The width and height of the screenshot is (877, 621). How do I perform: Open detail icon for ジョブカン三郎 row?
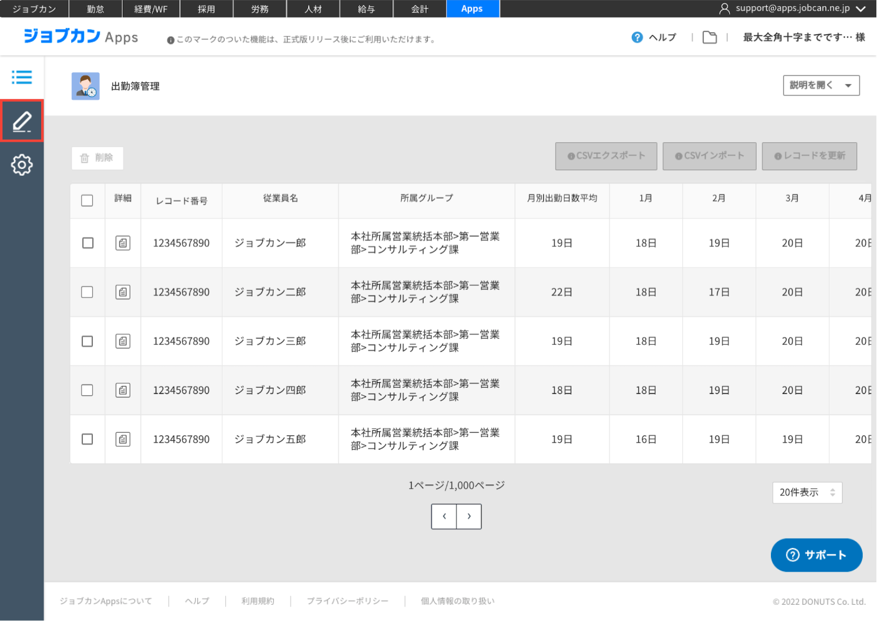pos(123,341)
